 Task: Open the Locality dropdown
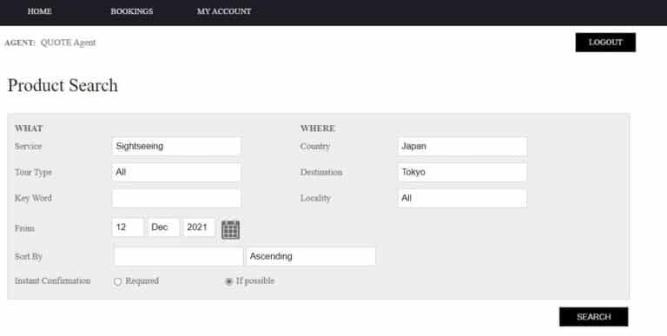(x=462, y=198)
